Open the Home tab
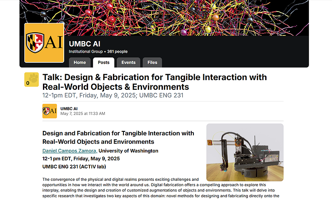 [x=80, y=62]
